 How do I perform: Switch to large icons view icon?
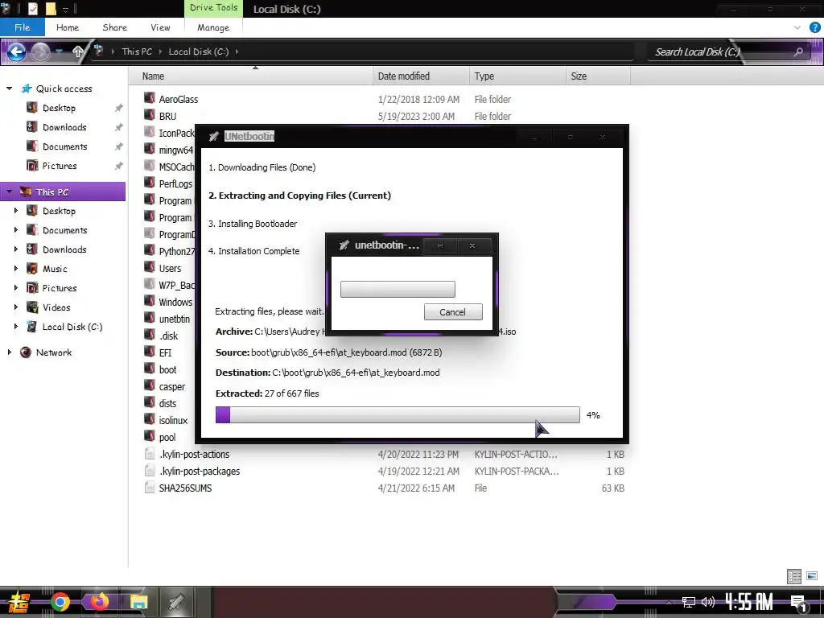click(x=812, y=576)
